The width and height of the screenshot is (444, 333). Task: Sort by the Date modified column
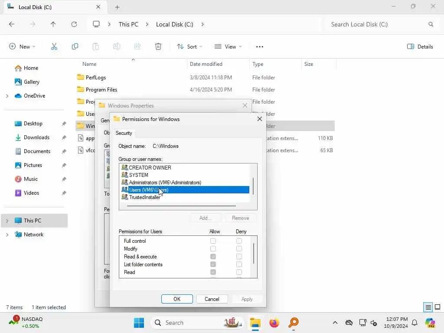(x=206, y=64)
